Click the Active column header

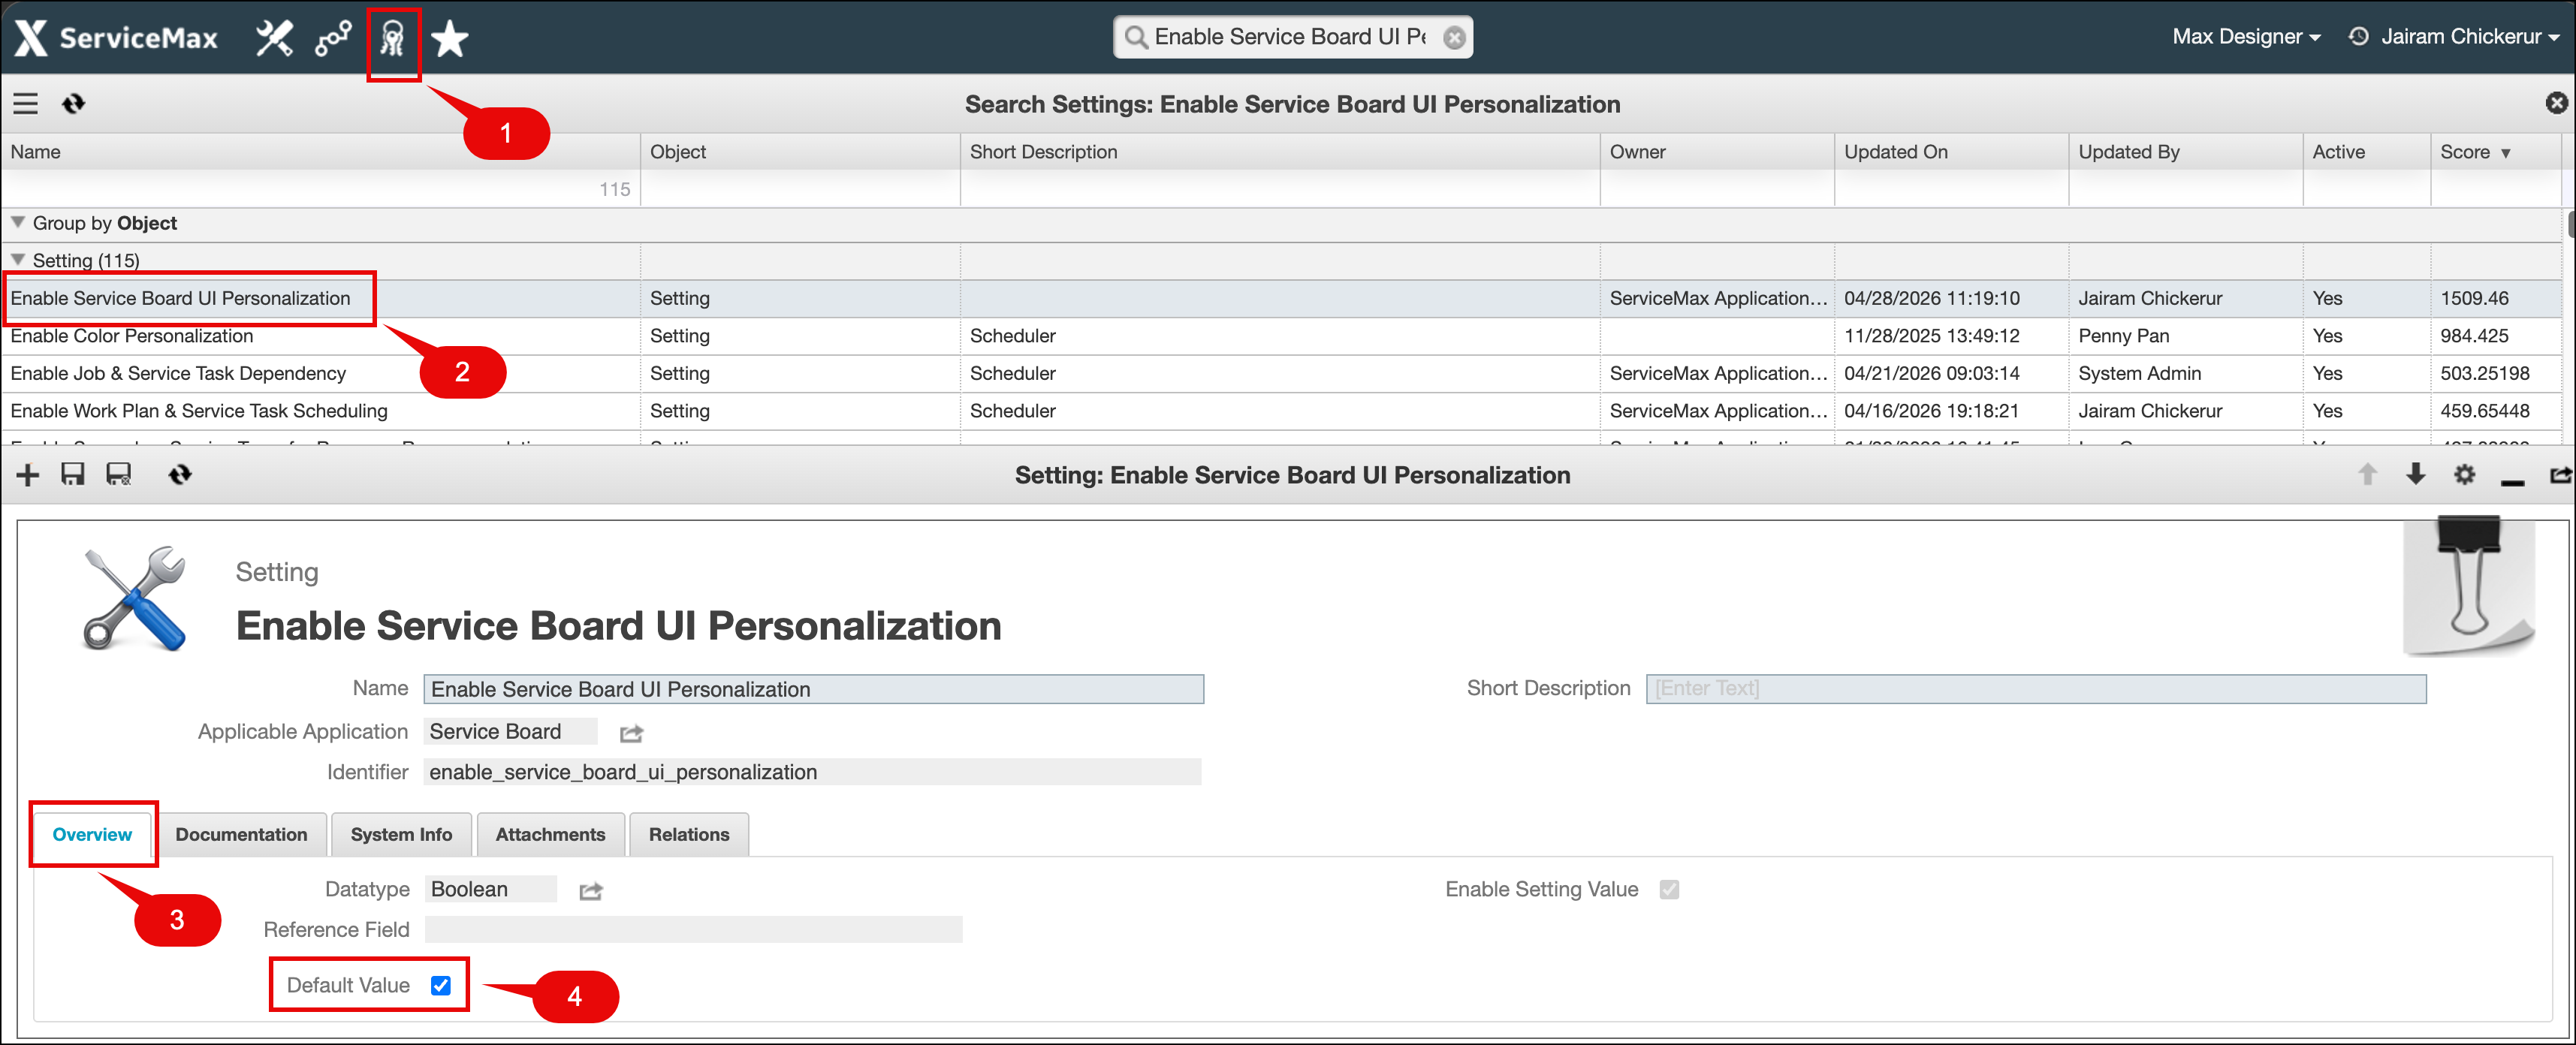point(2366,152)
